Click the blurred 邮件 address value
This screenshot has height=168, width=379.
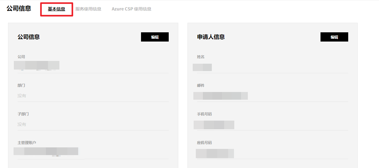pyautogui.click(x=220, y=96)
